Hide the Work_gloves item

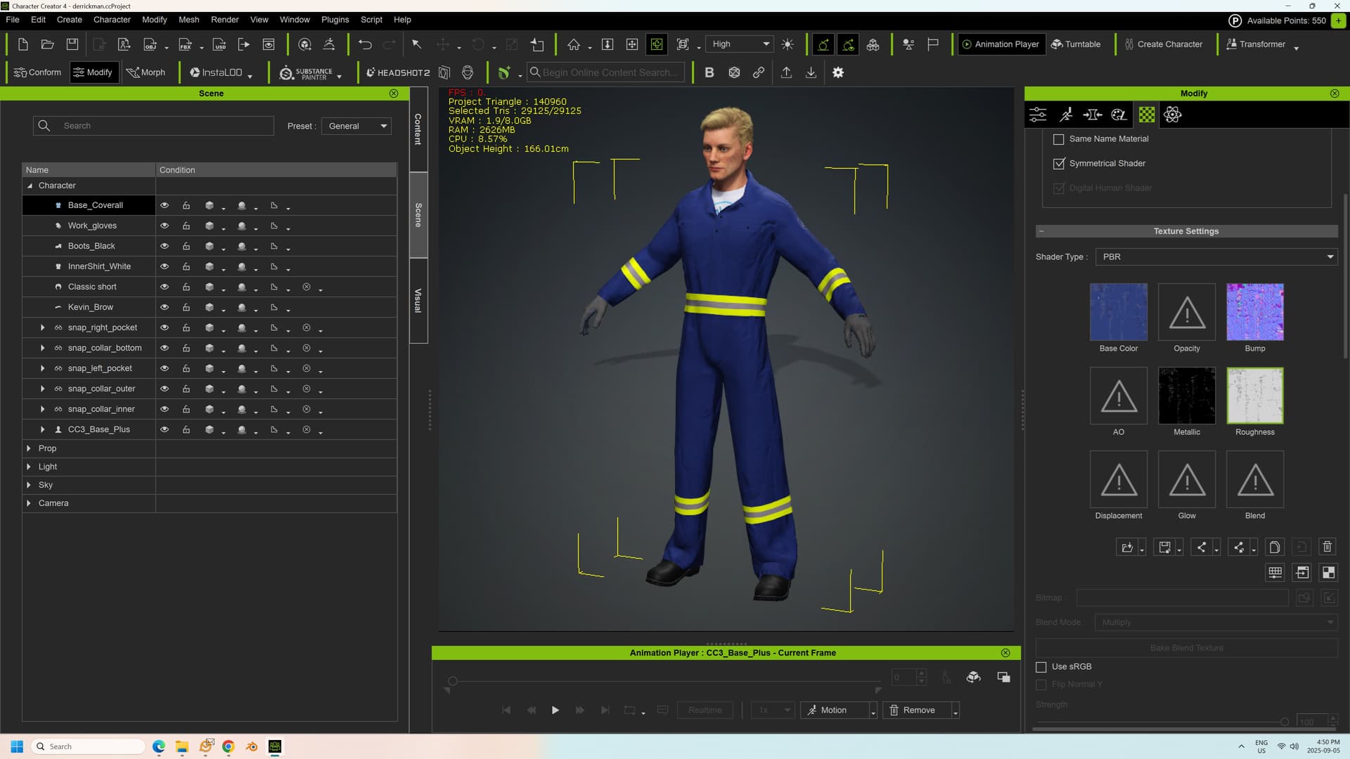(x=165, y=226)
